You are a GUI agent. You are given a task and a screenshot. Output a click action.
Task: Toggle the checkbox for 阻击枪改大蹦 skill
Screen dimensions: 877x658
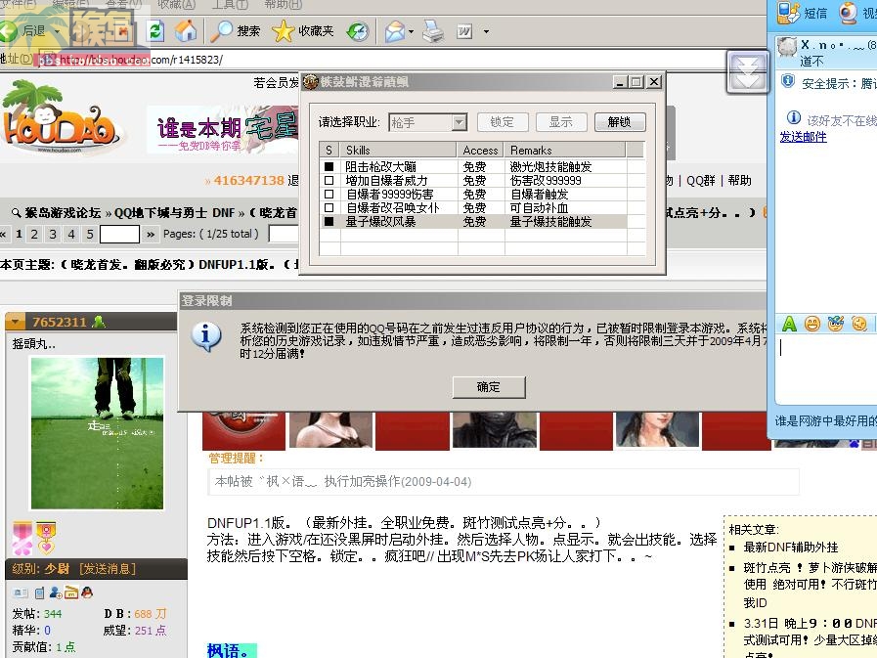[329, 166]
